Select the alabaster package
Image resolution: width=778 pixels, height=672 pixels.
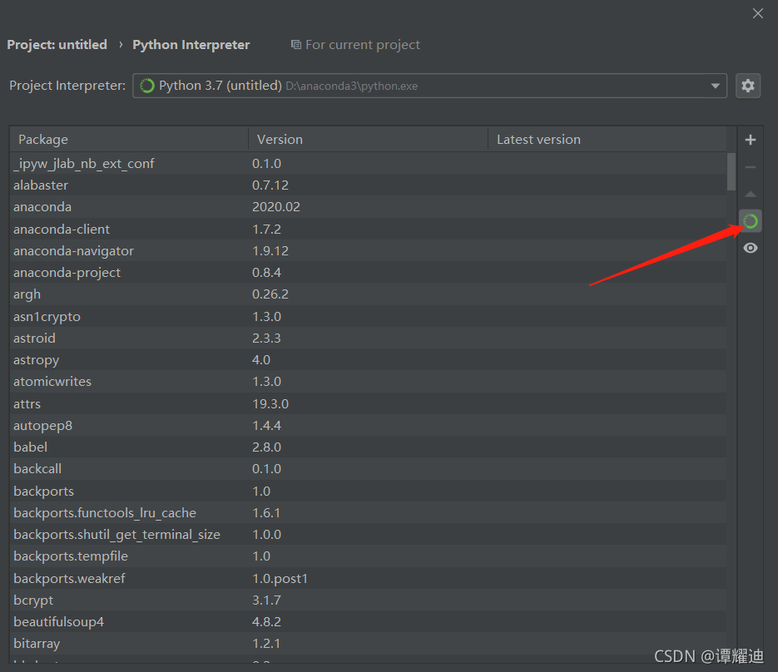pyautogui.click(x=368, y=185)
